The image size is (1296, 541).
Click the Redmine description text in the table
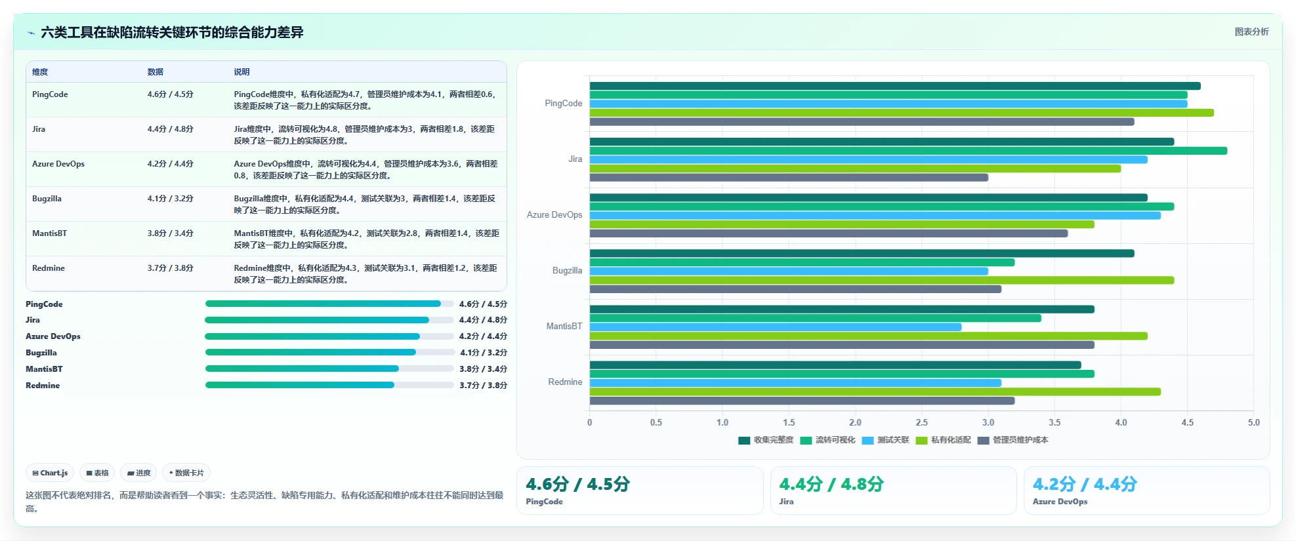366,274
